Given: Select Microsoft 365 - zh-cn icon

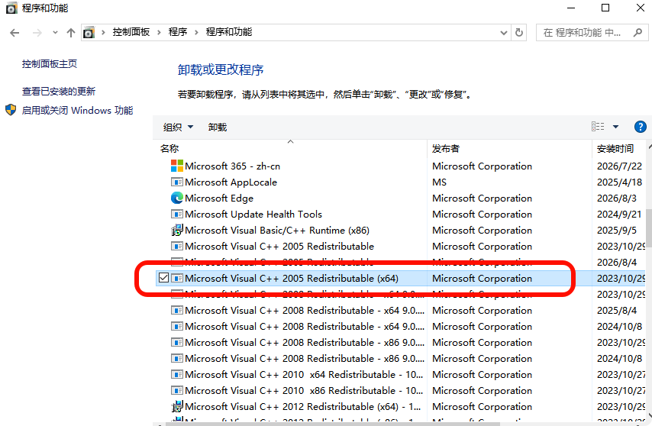Looking at the screenshot, I should pyautogui.click(x=177, y=166).
